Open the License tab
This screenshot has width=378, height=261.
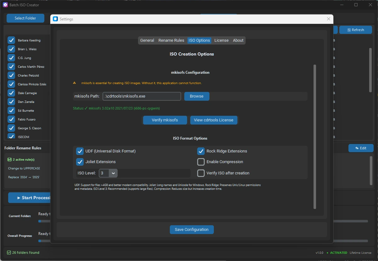click(221, 40)
